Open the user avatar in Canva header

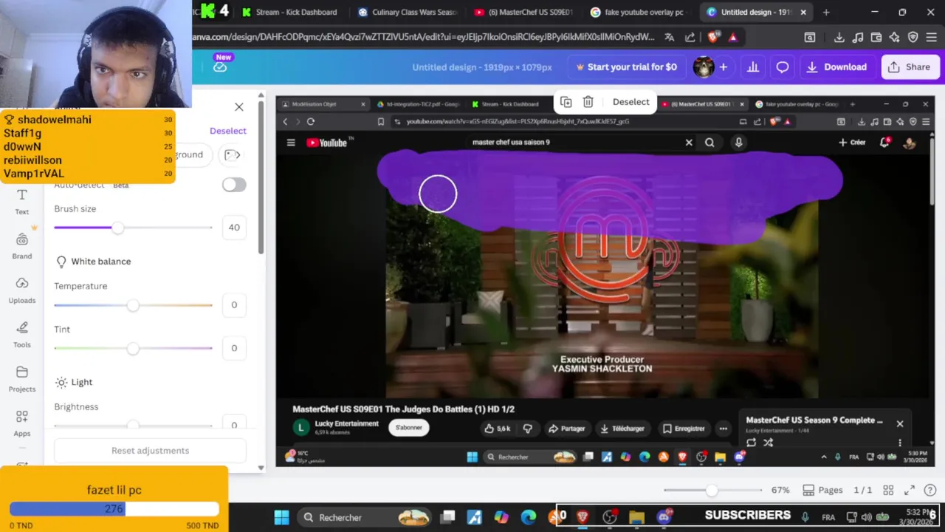704,67
